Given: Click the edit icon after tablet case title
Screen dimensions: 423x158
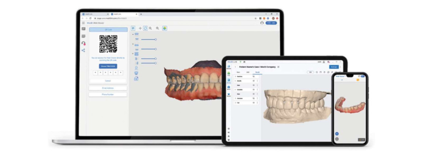Looking at the screenshot, I should point(278,67).
